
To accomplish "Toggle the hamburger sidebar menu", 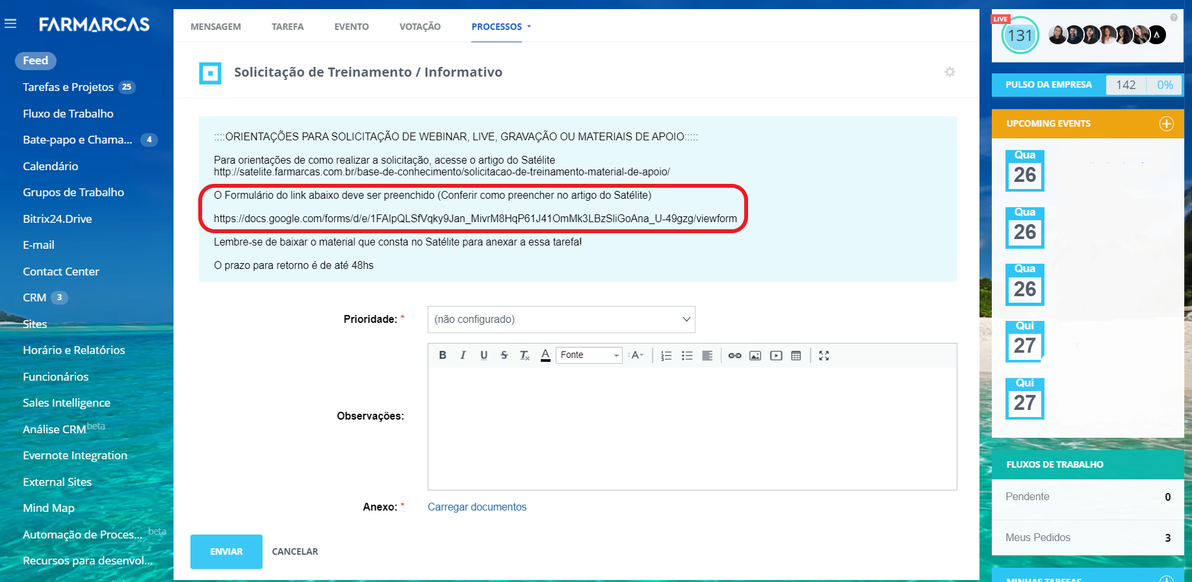I will pos(10,24).
